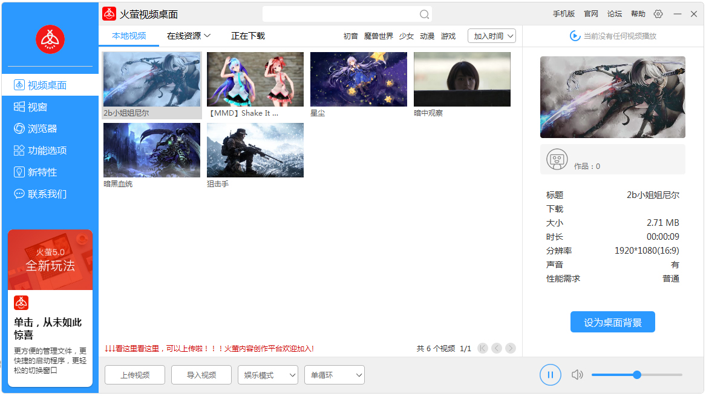Mute audio with the speaker icon
This screenshot has width=706, height=396.
[x=577, y=375]
